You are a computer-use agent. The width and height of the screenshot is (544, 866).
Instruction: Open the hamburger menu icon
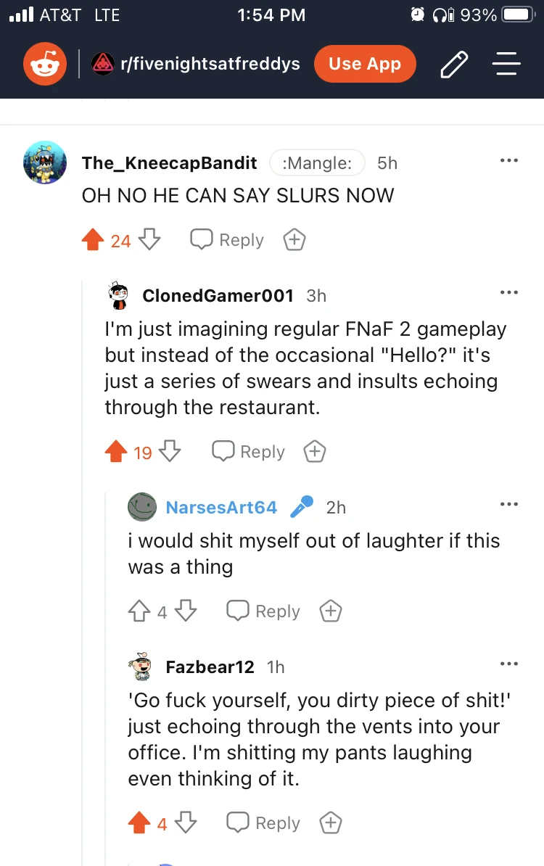point(506,64)
